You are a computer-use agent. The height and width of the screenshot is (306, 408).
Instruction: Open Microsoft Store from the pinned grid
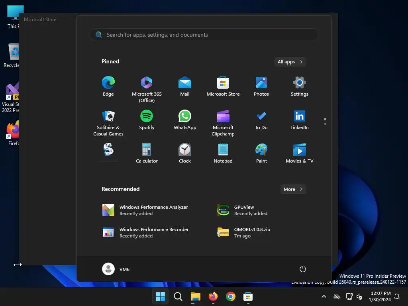(223, 86)
